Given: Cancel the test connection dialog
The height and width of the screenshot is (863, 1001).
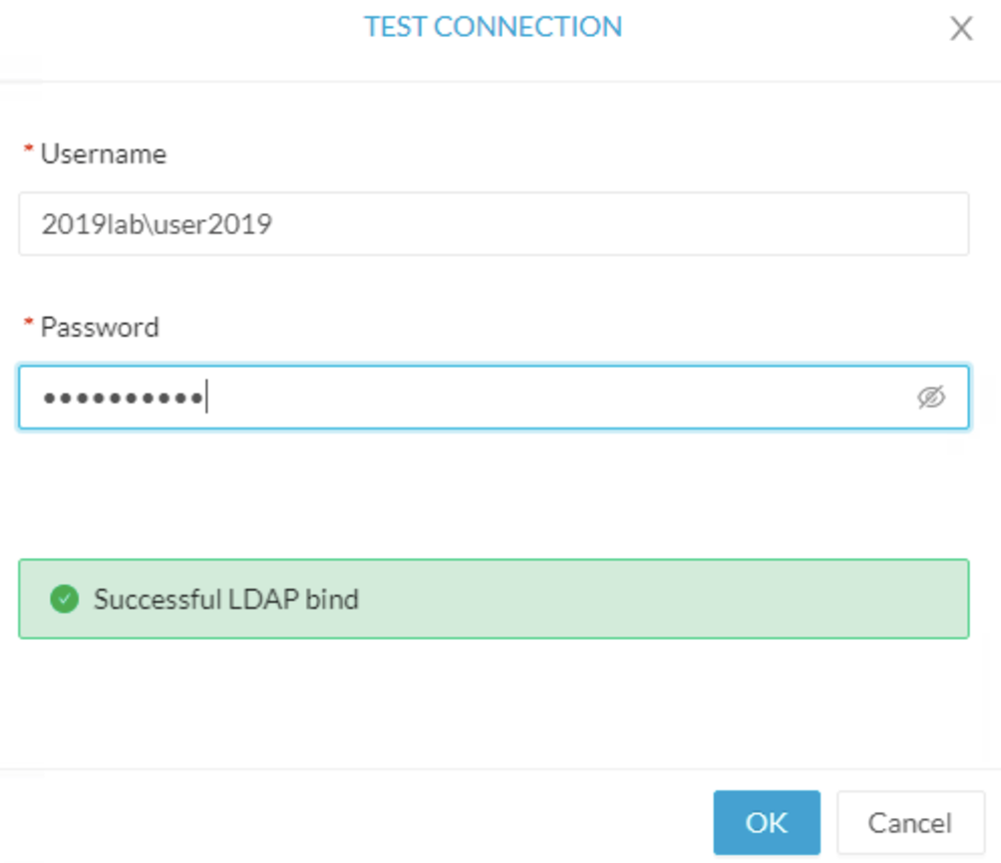Looking at the screenshot, I should 910,822.
